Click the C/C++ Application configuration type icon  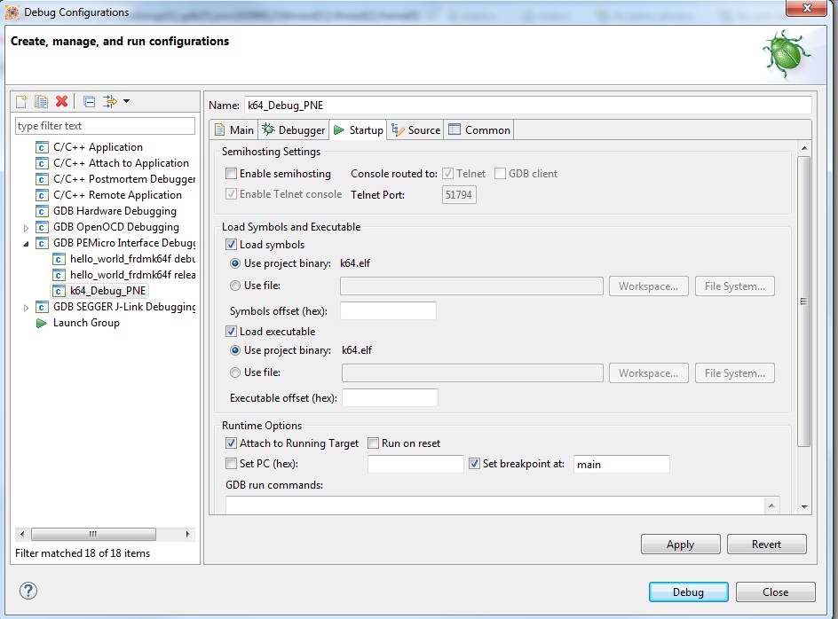[42, 147]
